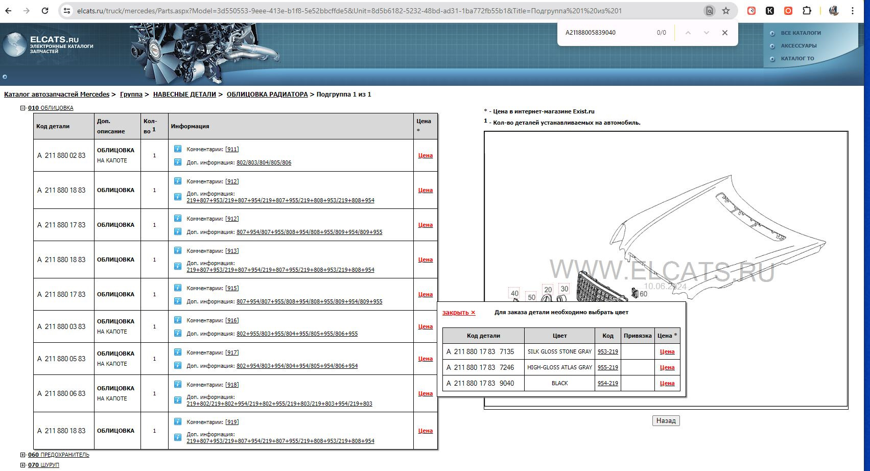Viewport: 870px width, 471px height.
Task: Expand the 060 ПРЕДОХРАНИТЕЛЬ node
Action: (23, 455)
